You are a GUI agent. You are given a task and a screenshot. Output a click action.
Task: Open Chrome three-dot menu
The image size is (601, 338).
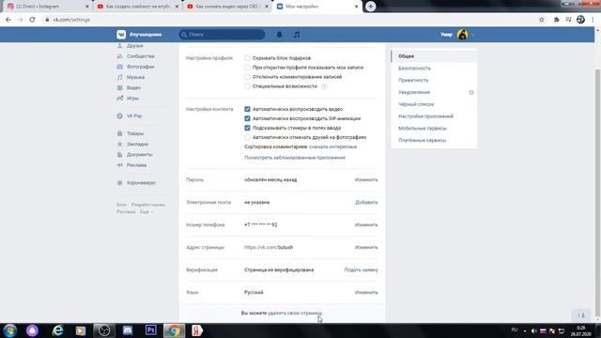[x=593, y=20]
